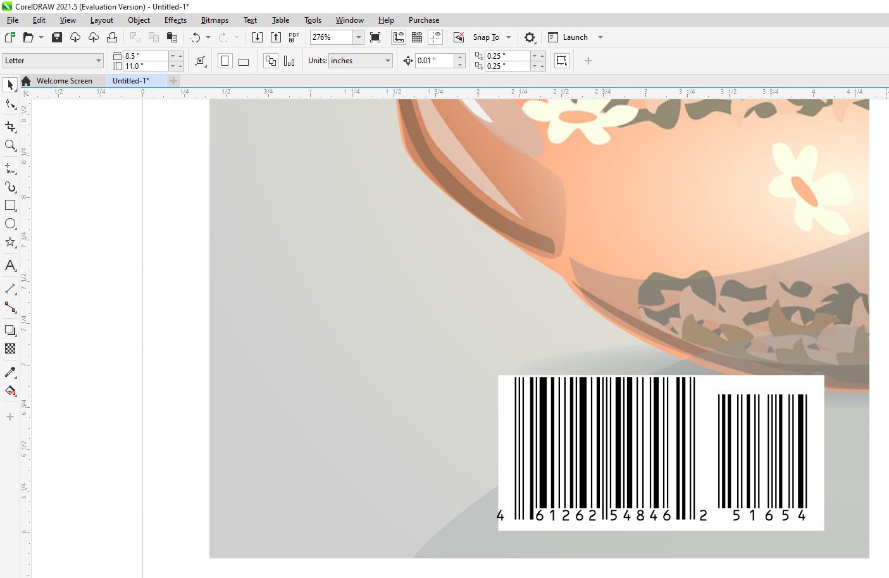
Task: Select the Ellipse tool
Action: tap(10, 224)
